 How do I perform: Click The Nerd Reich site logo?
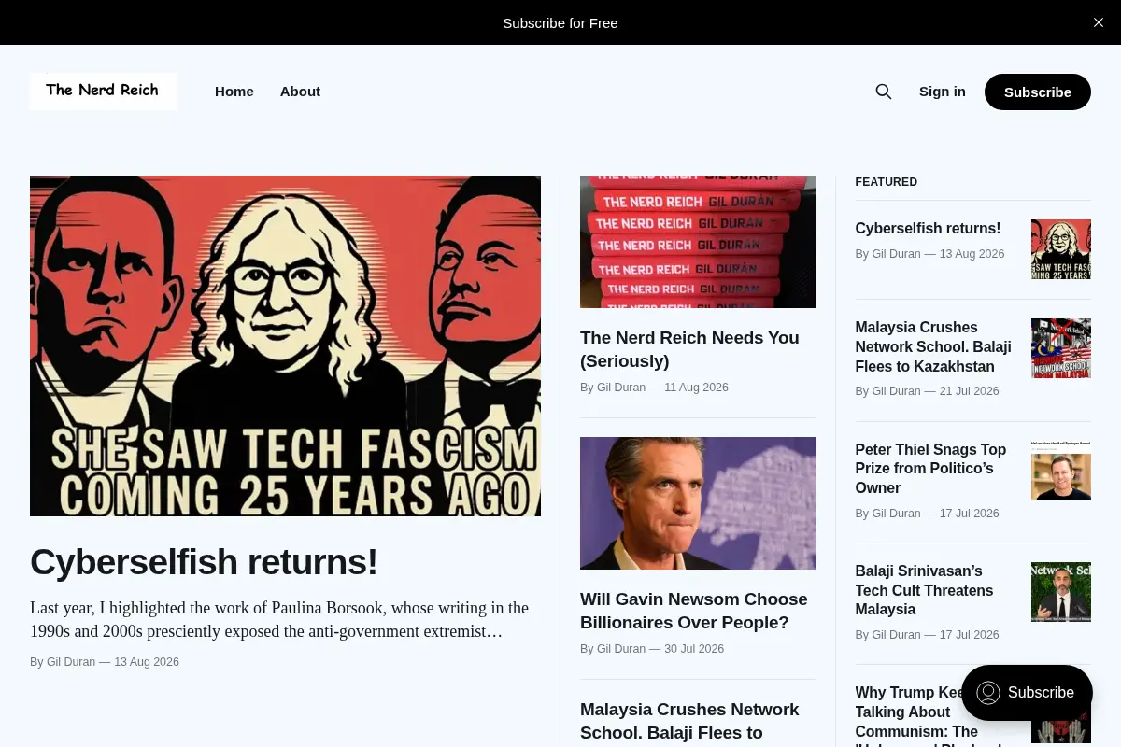click(103, 91)
